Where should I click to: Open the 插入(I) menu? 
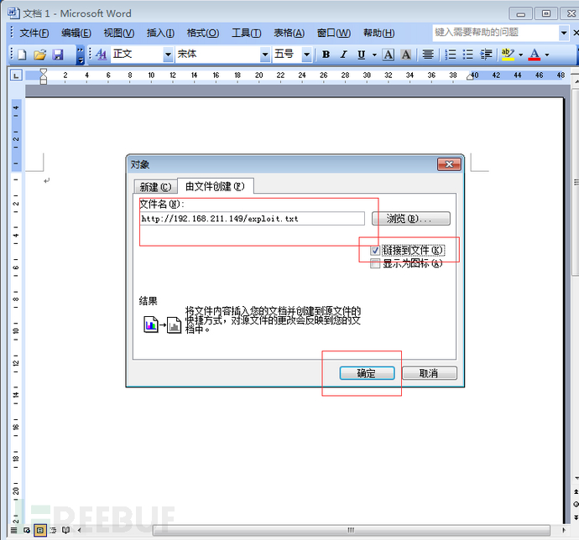point(160,34)
